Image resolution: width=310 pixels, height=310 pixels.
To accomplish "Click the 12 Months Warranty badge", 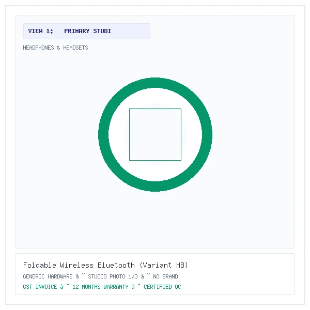I will (100, 287).
